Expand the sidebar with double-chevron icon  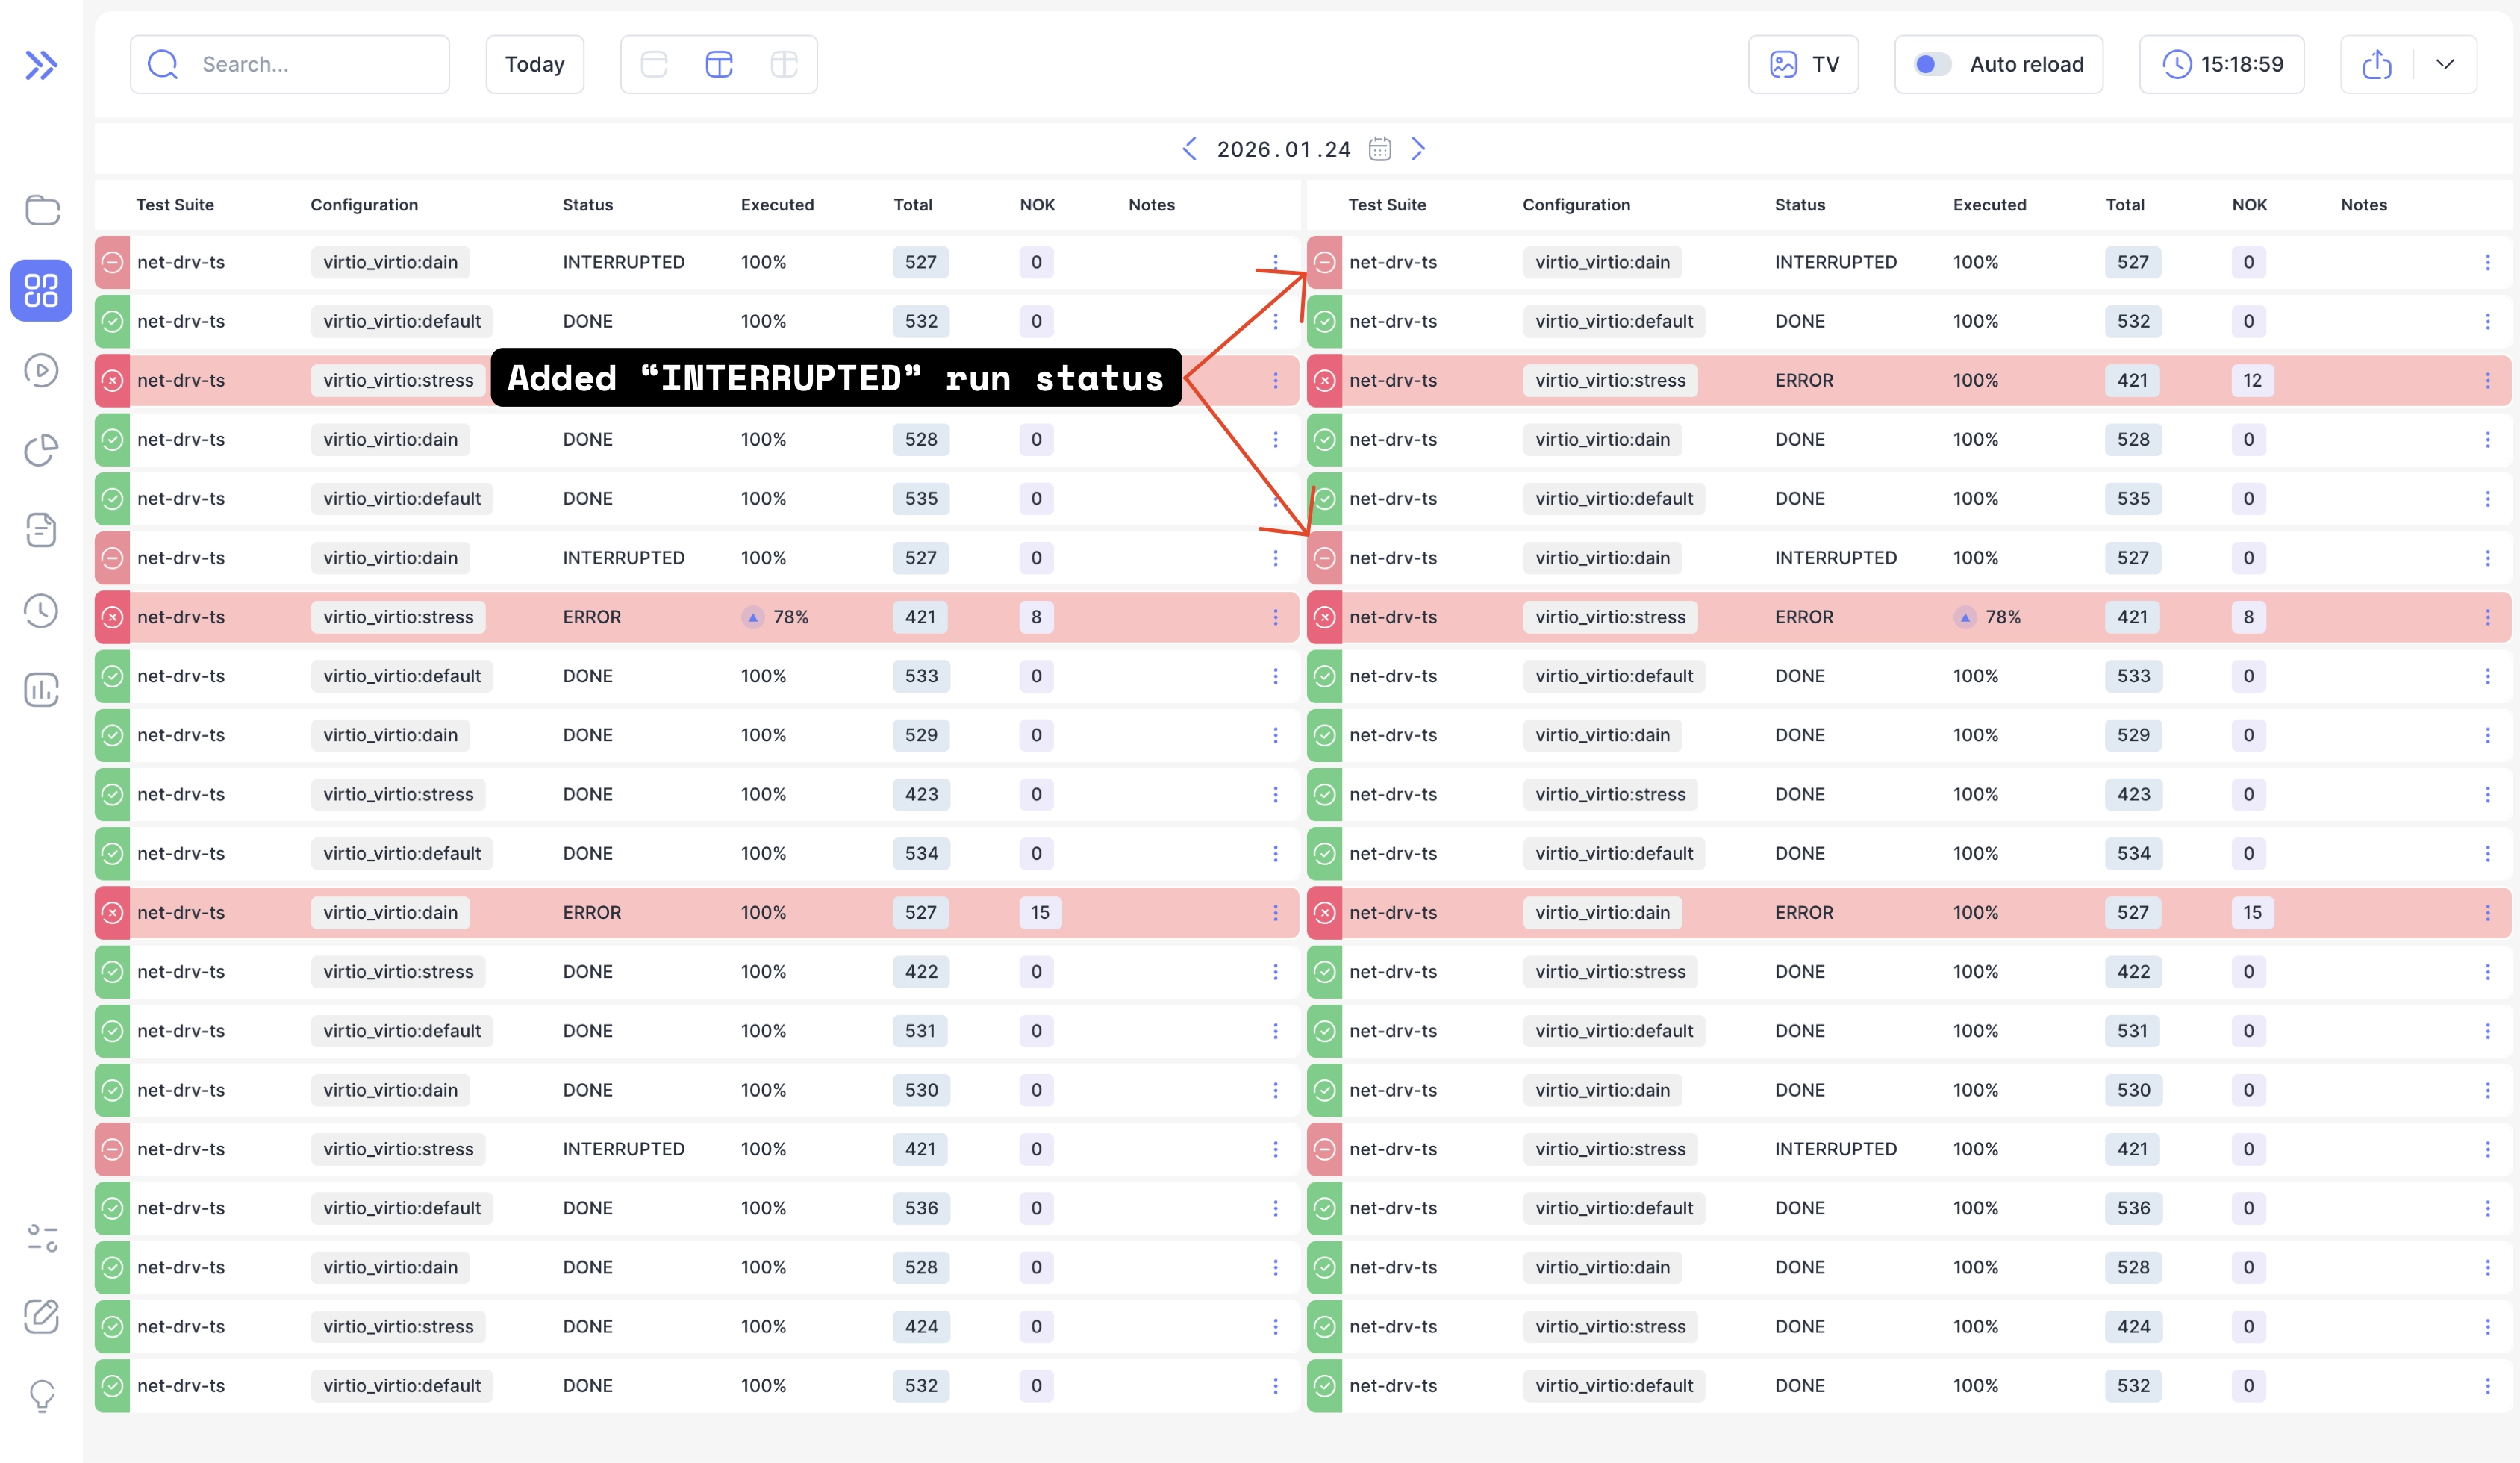pyautogui.click(x=41, y=65)
